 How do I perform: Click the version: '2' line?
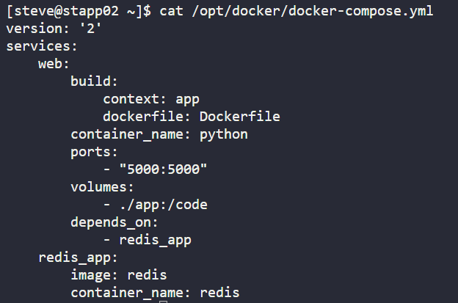[x=54, y=29]
